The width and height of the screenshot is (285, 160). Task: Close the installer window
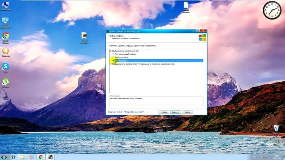pos(204,31)
